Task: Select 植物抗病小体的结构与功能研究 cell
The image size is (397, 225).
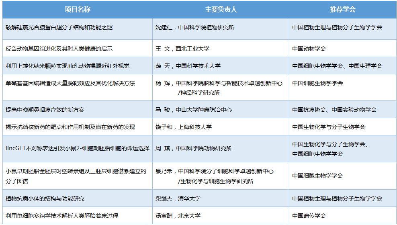Action: pyautogui.click(x=45, y=198)
